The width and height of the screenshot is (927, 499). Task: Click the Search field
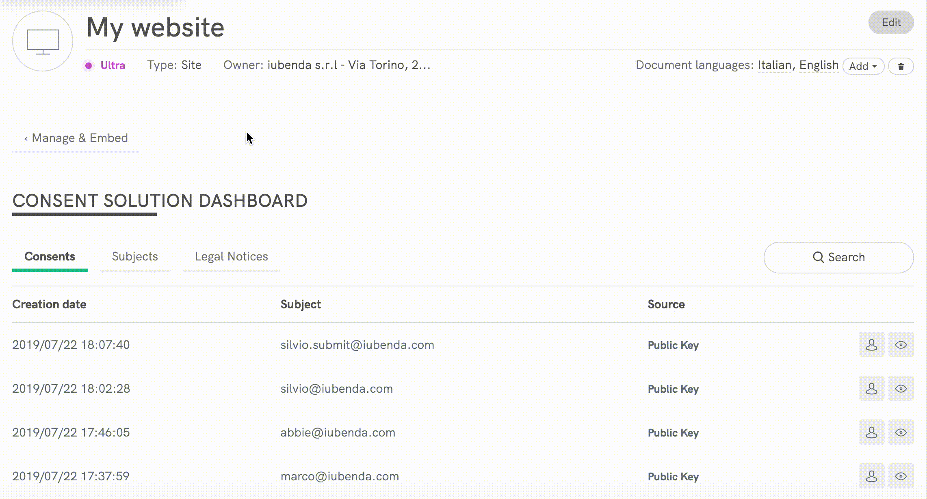point(838,257)
